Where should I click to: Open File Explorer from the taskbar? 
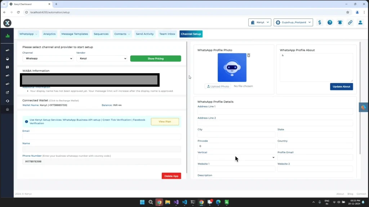click(x=168, y=202)
